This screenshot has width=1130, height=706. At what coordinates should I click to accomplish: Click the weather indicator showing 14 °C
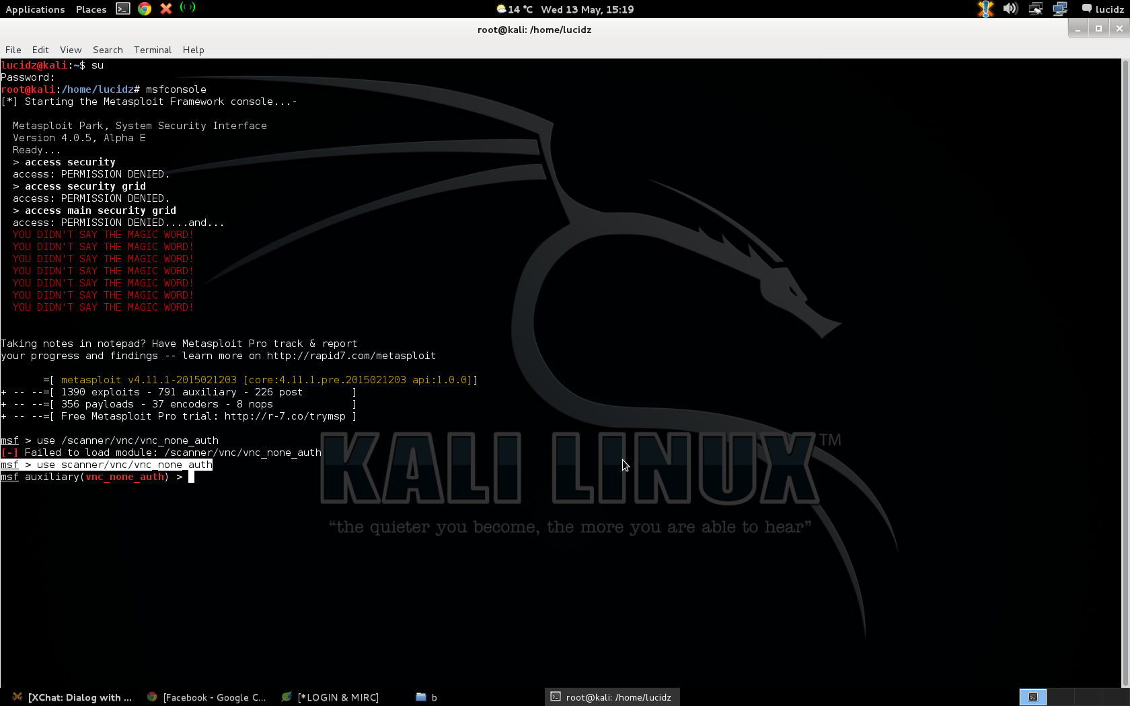tap(515, 9)
